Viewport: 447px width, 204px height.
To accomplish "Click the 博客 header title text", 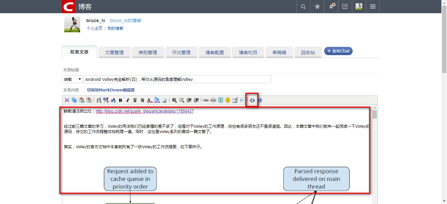I will click(85, 7).
